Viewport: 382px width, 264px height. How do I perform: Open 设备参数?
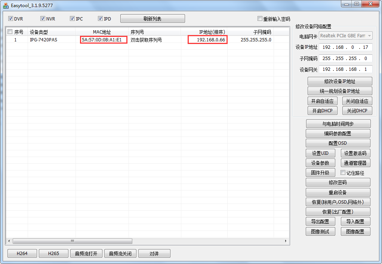[320, 163]
